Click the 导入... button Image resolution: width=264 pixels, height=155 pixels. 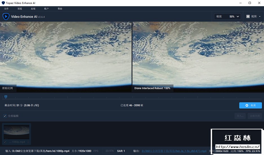(240, 116)
